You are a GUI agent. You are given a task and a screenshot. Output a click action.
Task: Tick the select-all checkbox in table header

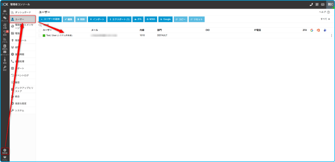point(40,30)
